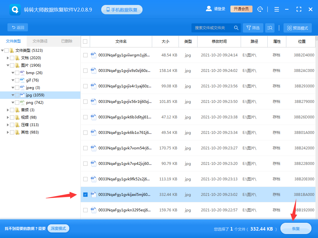This screenshot has height=238, width=318.
Task: Click file icon of 0033NqaFgy1gvk6b3dityj61
Action: (x=93, y=117)
